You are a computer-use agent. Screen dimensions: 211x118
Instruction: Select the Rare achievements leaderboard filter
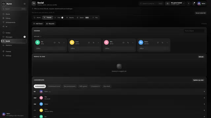tap(70, 86)
